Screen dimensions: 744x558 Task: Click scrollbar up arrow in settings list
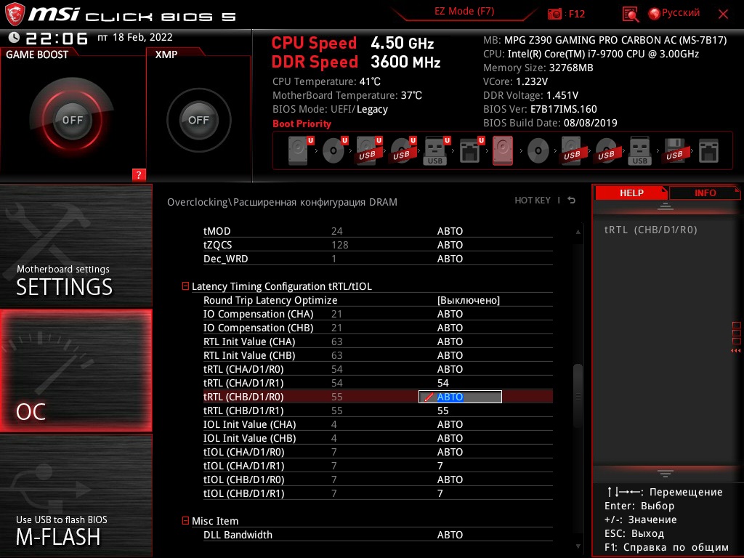tap(578, 232)
